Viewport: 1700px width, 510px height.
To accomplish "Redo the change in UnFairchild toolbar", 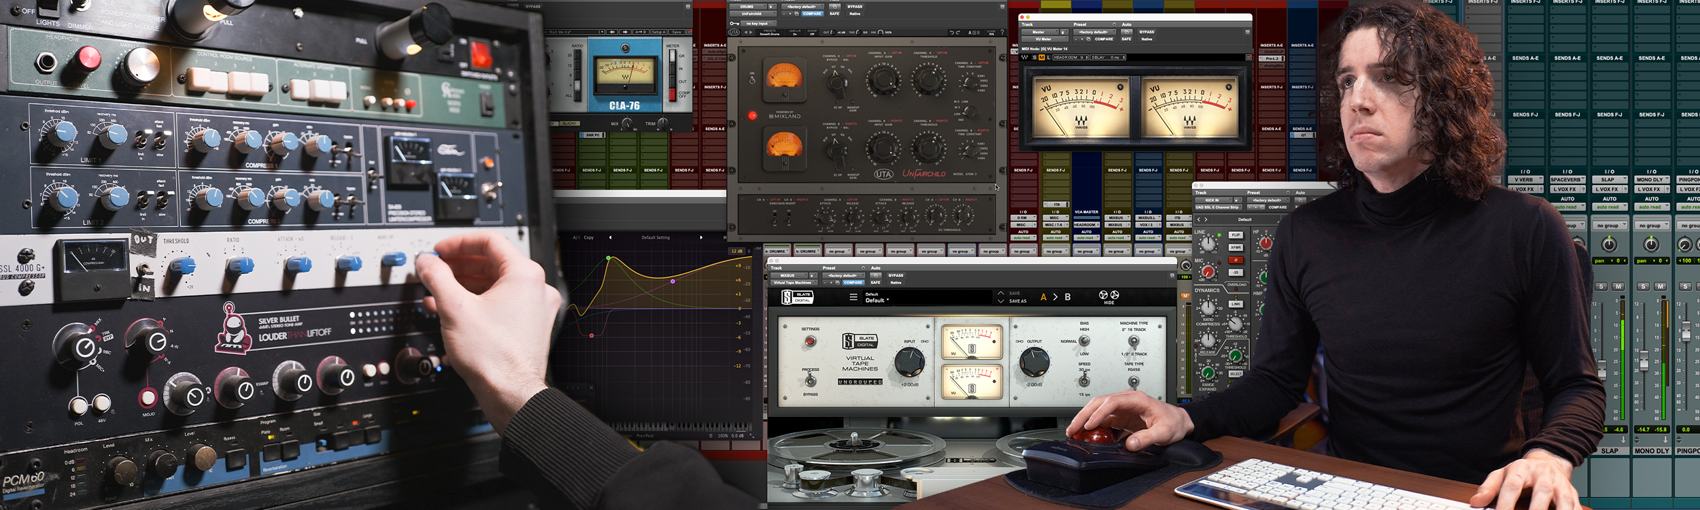I will [960, 32].
